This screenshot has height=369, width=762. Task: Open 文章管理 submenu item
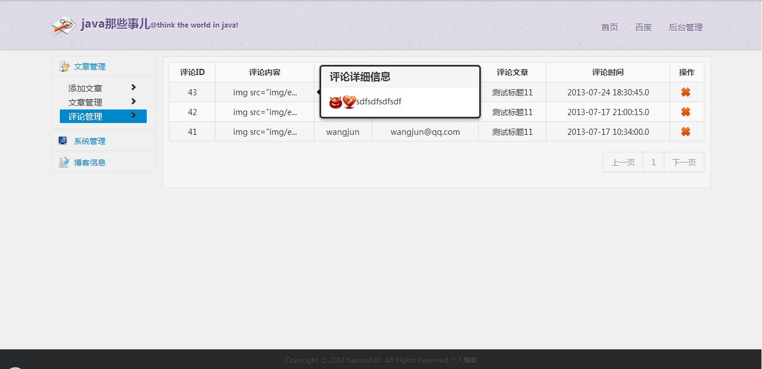pyautogui.click(x=85, y=103)
